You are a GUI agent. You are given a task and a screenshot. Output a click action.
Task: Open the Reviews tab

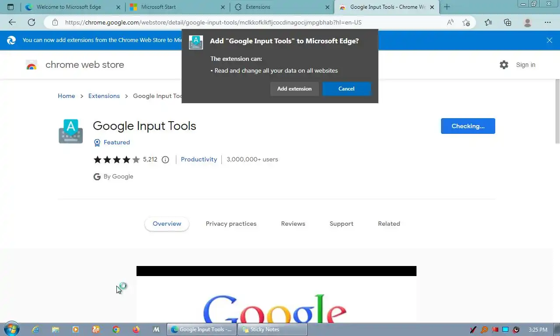click(x=293, y=224)
